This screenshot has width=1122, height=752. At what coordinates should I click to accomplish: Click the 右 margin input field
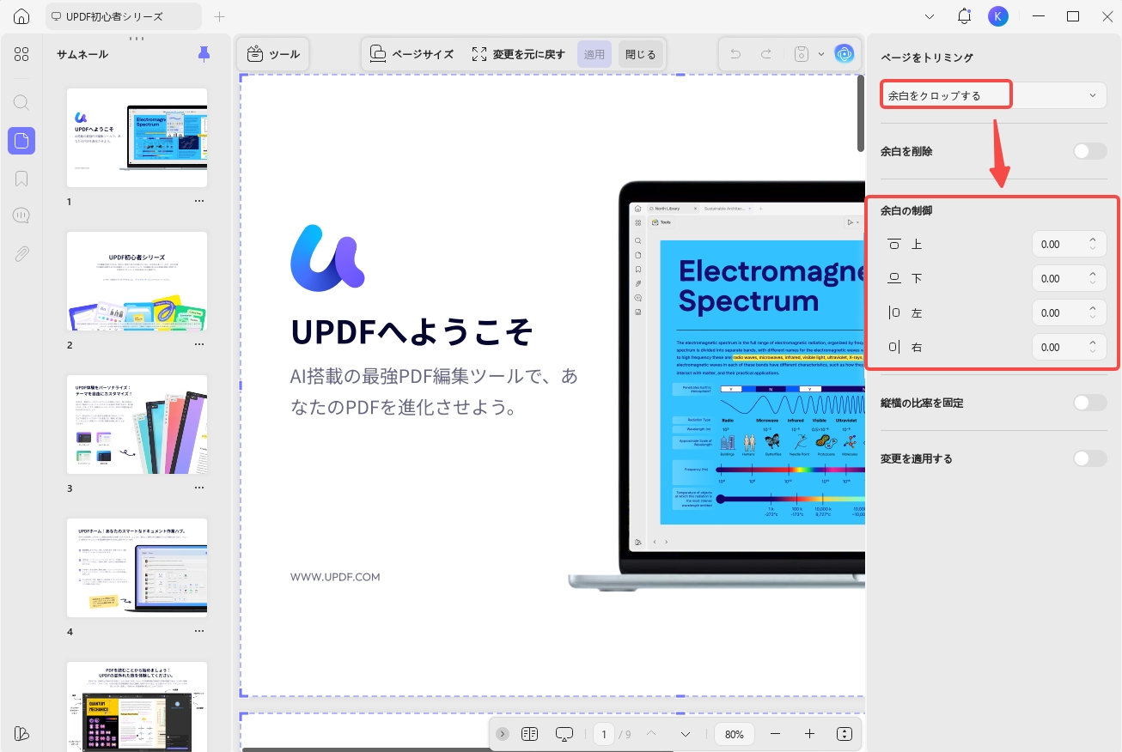(1070, 348)
